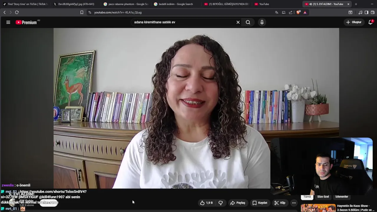Share the video via Paylaş
Image resolution: width=377 pixels, height=212 pixels.
pyautogui.click(x=238, y=203)
